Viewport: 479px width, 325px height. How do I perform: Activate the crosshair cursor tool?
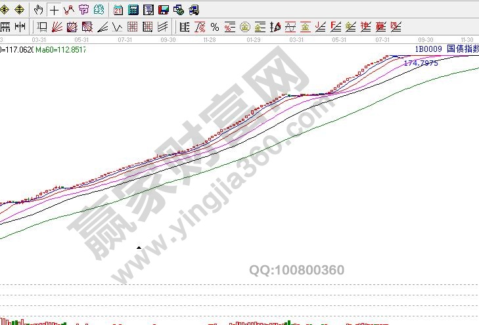[54, 10]
